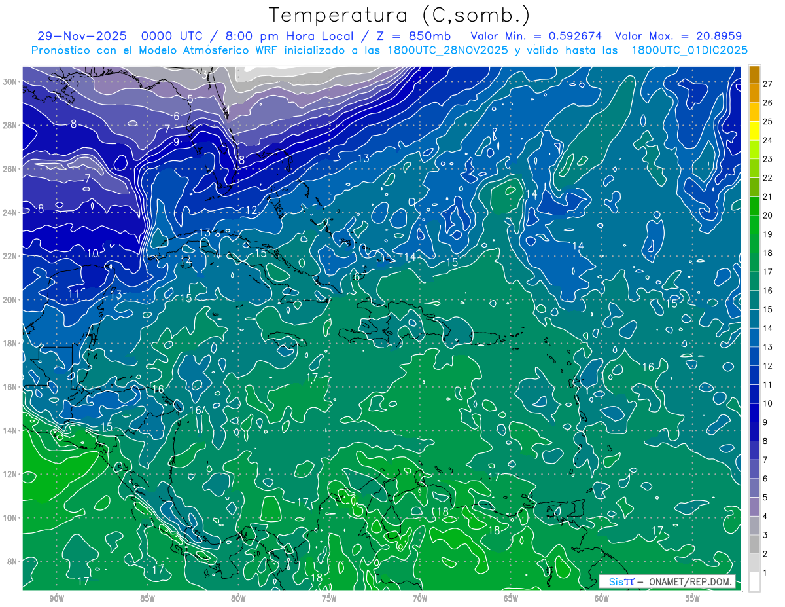Click the contour label "10" in the Gulf
Viewport: 785px width, 607px height.
92,253
